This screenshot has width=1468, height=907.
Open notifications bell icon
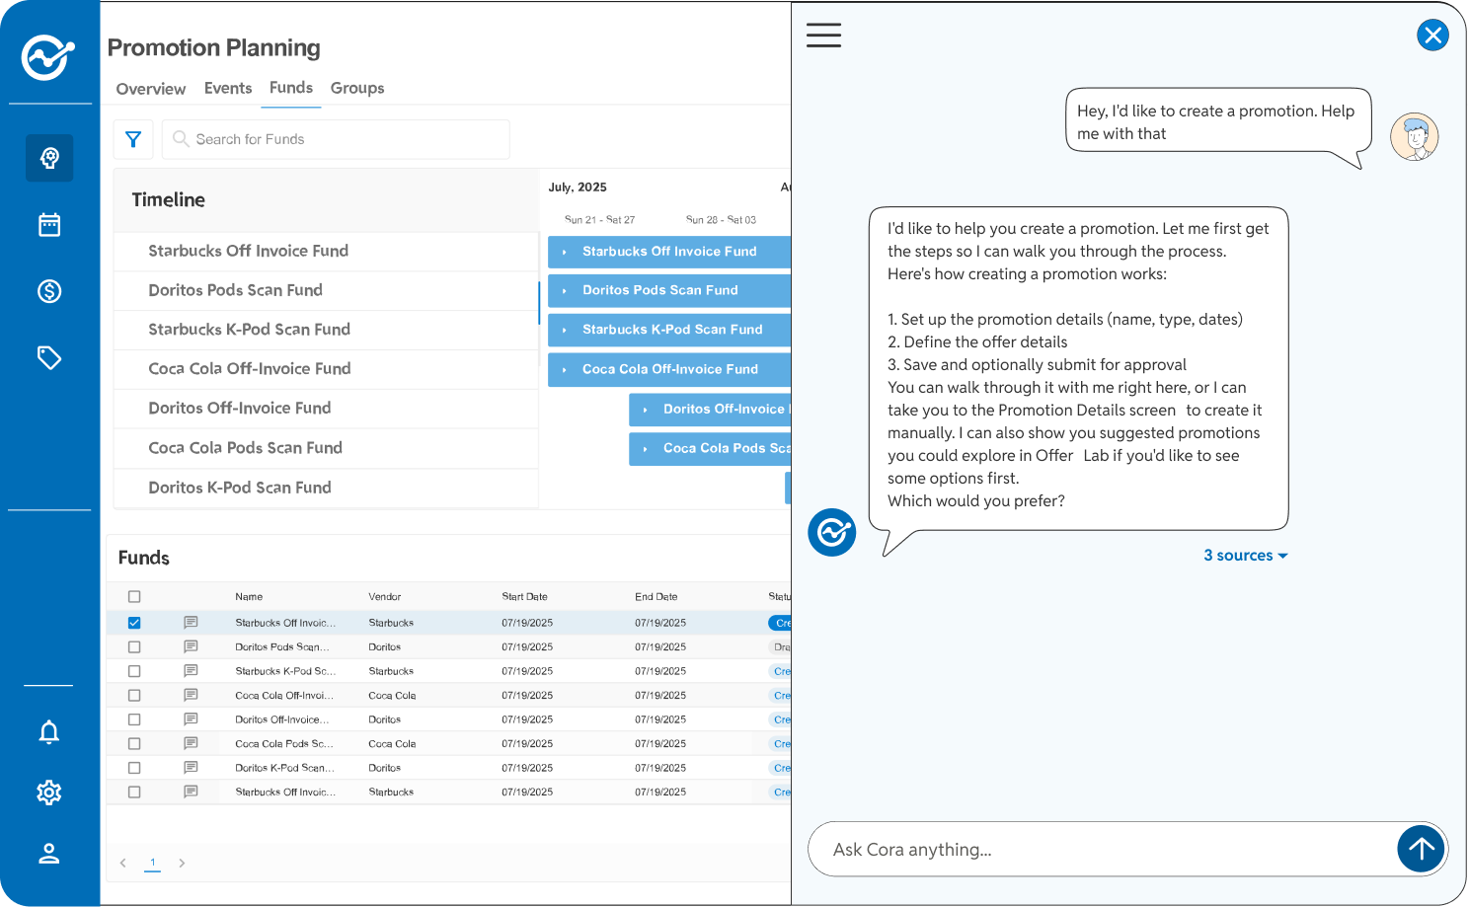tap(49, 731)
